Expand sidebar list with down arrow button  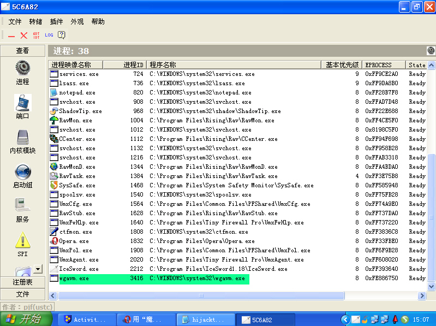(38, 269)
